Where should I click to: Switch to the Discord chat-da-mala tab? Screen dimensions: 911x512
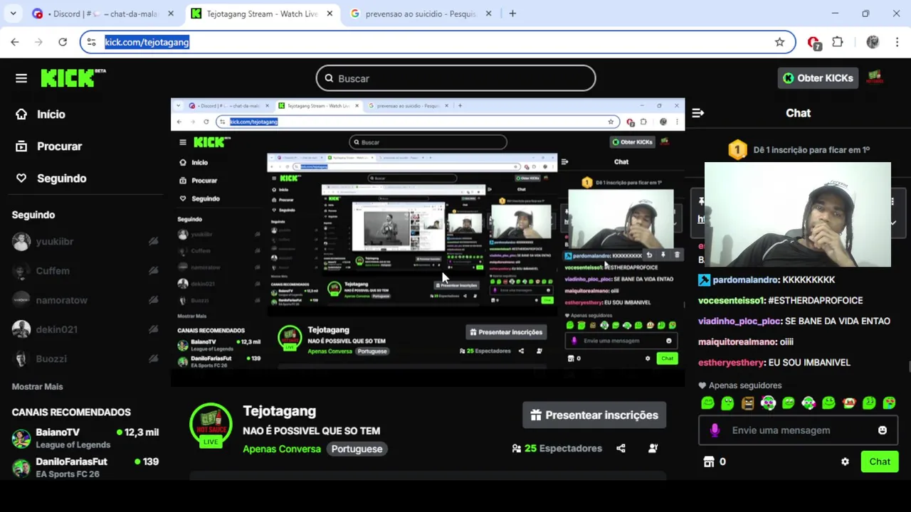[105, 14]
